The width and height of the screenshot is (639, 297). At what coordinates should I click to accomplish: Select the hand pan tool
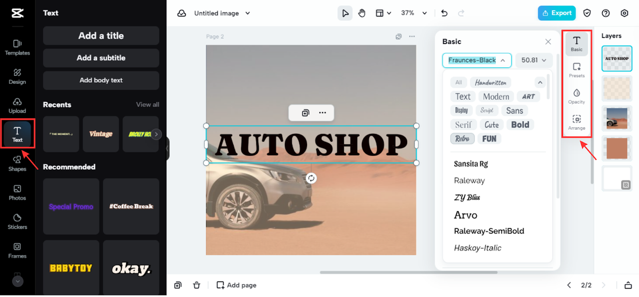coord(362,13)
